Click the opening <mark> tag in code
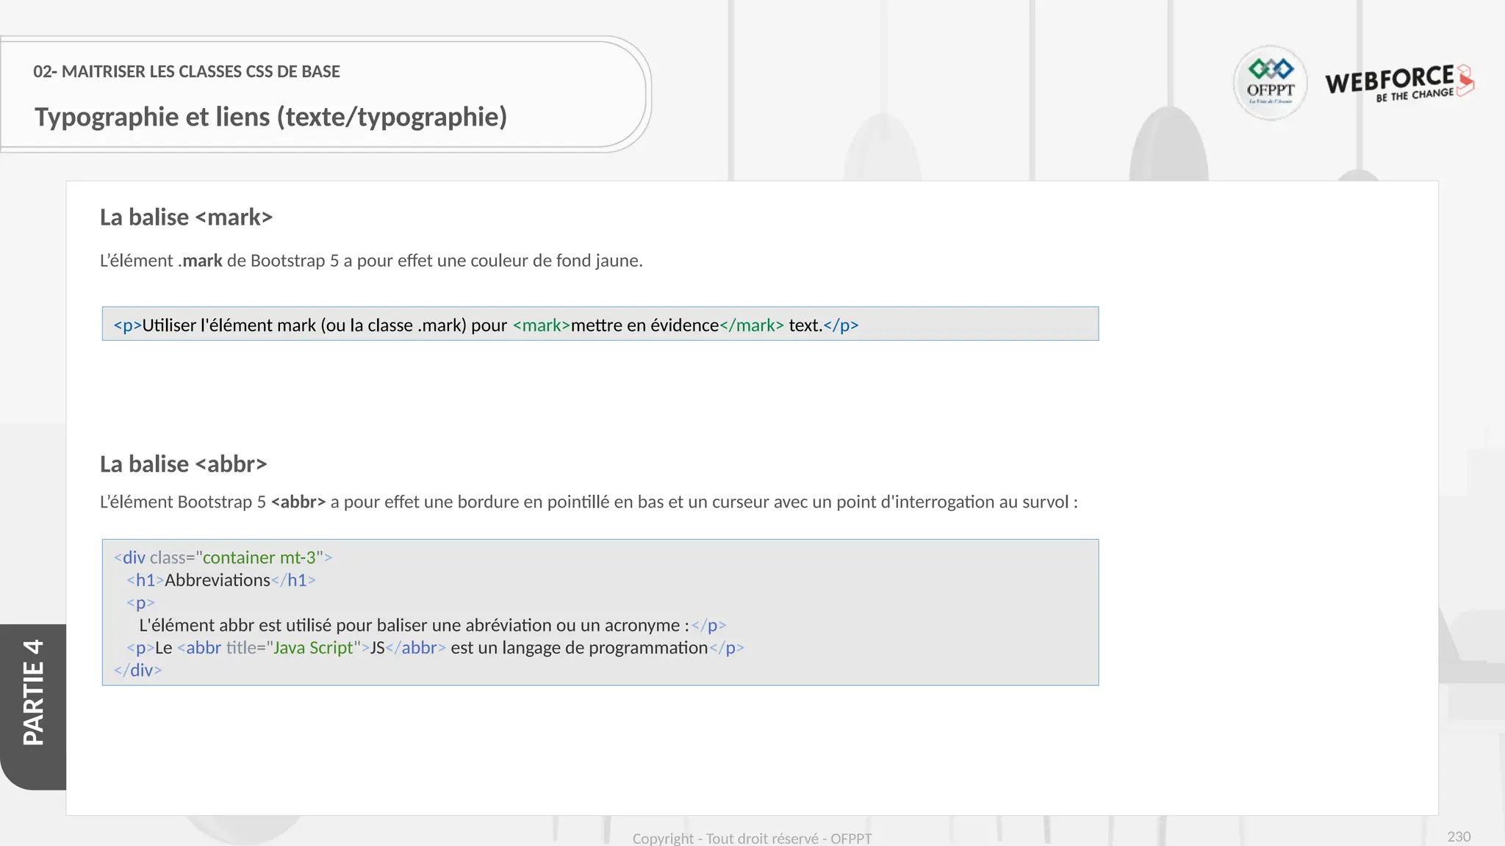1505x846 pixels. coord(541,325)
